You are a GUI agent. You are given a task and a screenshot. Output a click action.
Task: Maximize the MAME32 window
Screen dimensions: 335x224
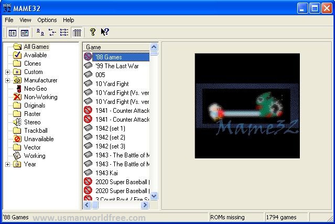coord(315,8)
